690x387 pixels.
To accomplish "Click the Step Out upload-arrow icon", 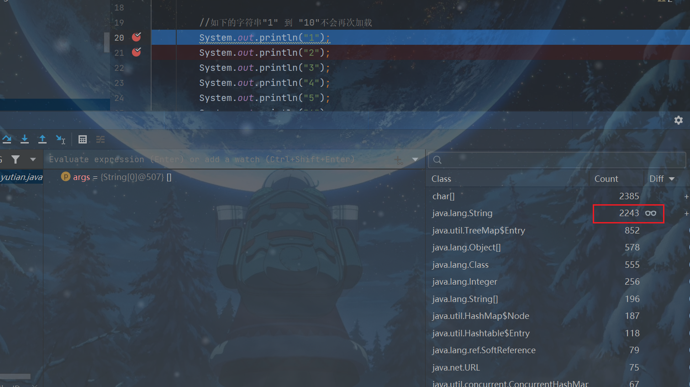I will [x=42, y=139].
